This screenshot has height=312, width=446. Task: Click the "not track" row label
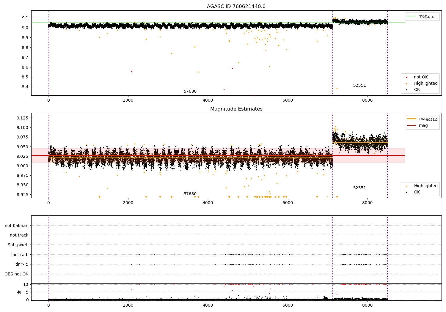[x=19, y=235]
